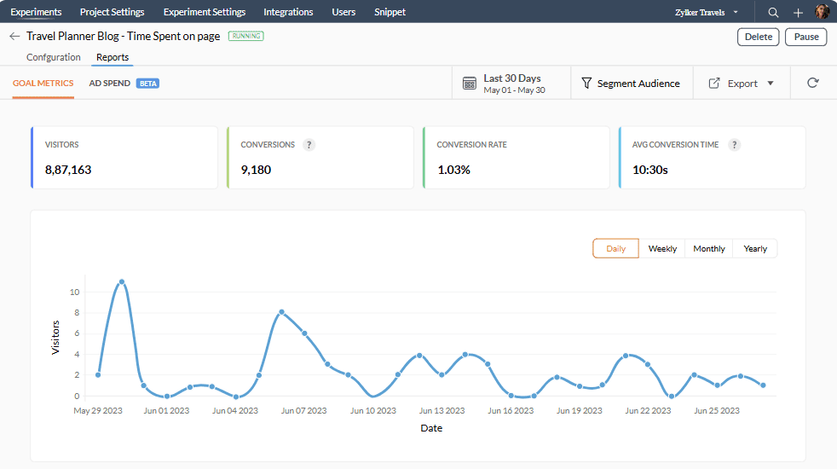Open the Snippet menu

point(390,12)
